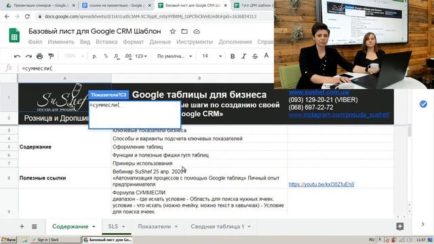Select cell 'Оформление таблиц'
Viewport: 434px width, 244px height.
[199, 147]
